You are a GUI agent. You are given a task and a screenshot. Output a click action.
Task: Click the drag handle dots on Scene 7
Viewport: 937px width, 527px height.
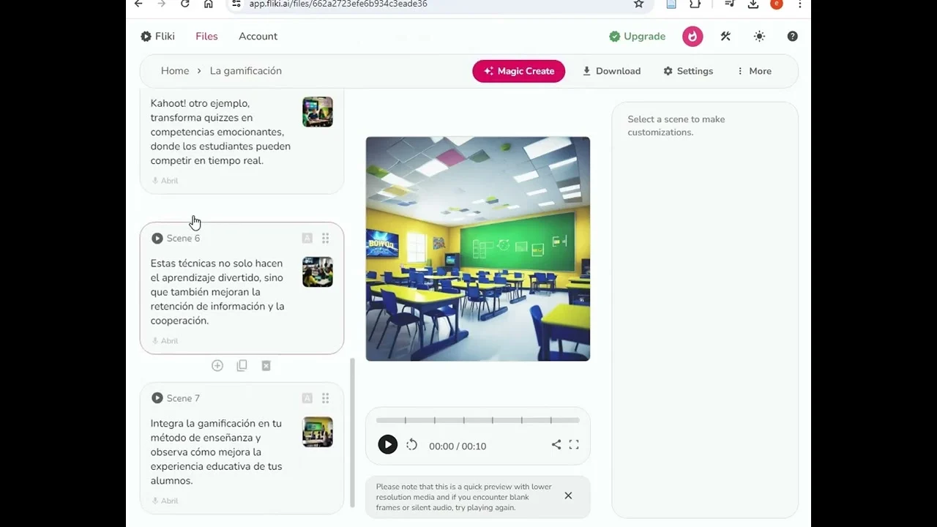click(x=325, y=398)
